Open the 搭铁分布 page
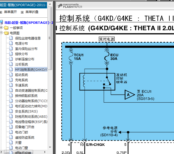Screen dimensions: 174x154 [21, 54]
